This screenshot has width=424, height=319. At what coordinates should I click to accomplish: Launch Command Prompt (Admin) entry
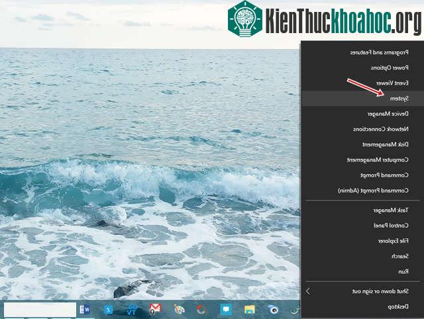coord(362,191)
